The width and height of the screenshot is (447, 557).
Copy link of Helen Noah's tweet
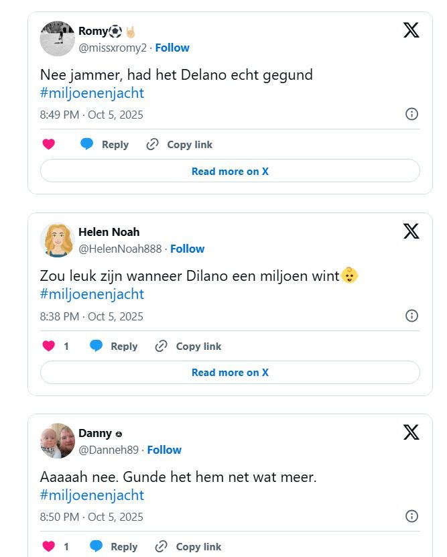coord(188,346)
